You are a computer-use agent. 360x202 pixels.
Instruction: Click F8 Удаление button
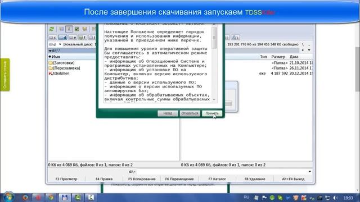click(x=255, y=179)
